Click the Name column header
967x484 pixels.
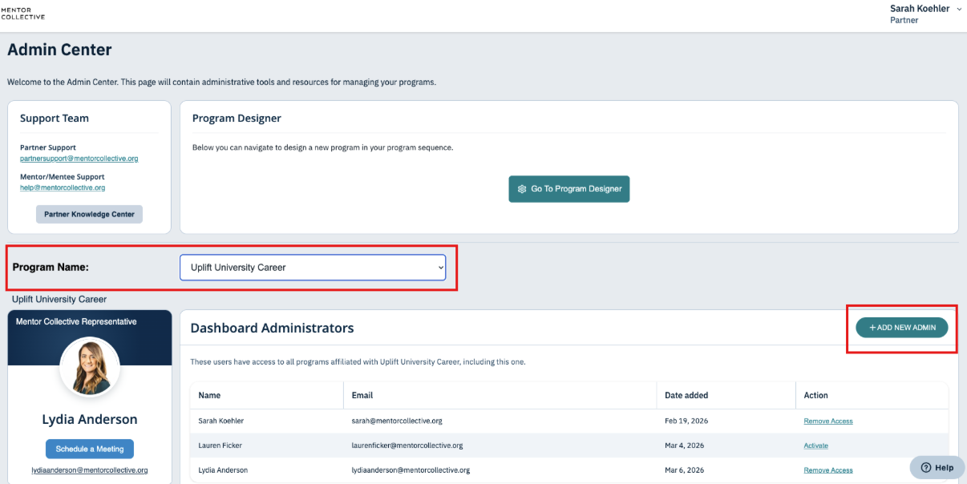(209, 395)
